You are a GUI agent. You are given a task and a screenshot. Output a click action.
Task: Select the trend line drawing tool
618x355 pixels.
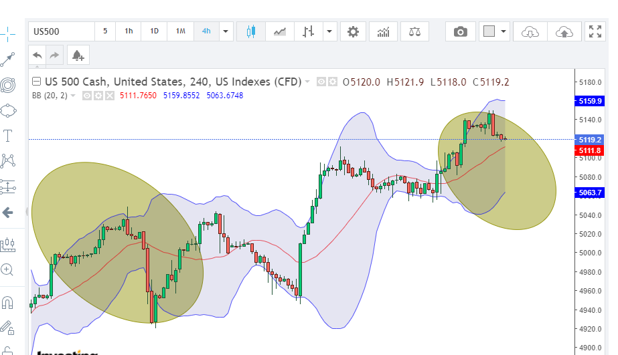[7, 59]
